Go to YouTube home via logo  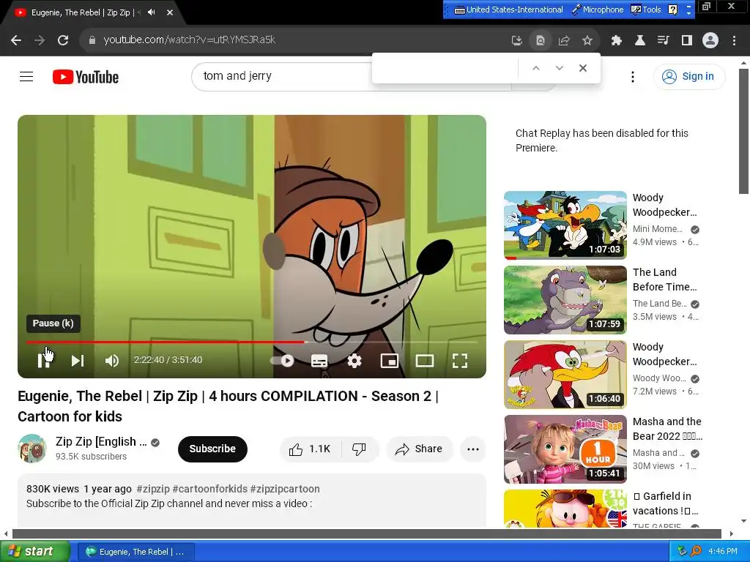(x=86, y=76)
